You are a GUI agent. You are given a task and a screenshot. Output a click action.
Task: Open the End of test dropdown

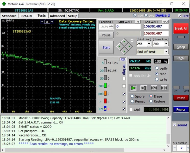pos(166,52)
